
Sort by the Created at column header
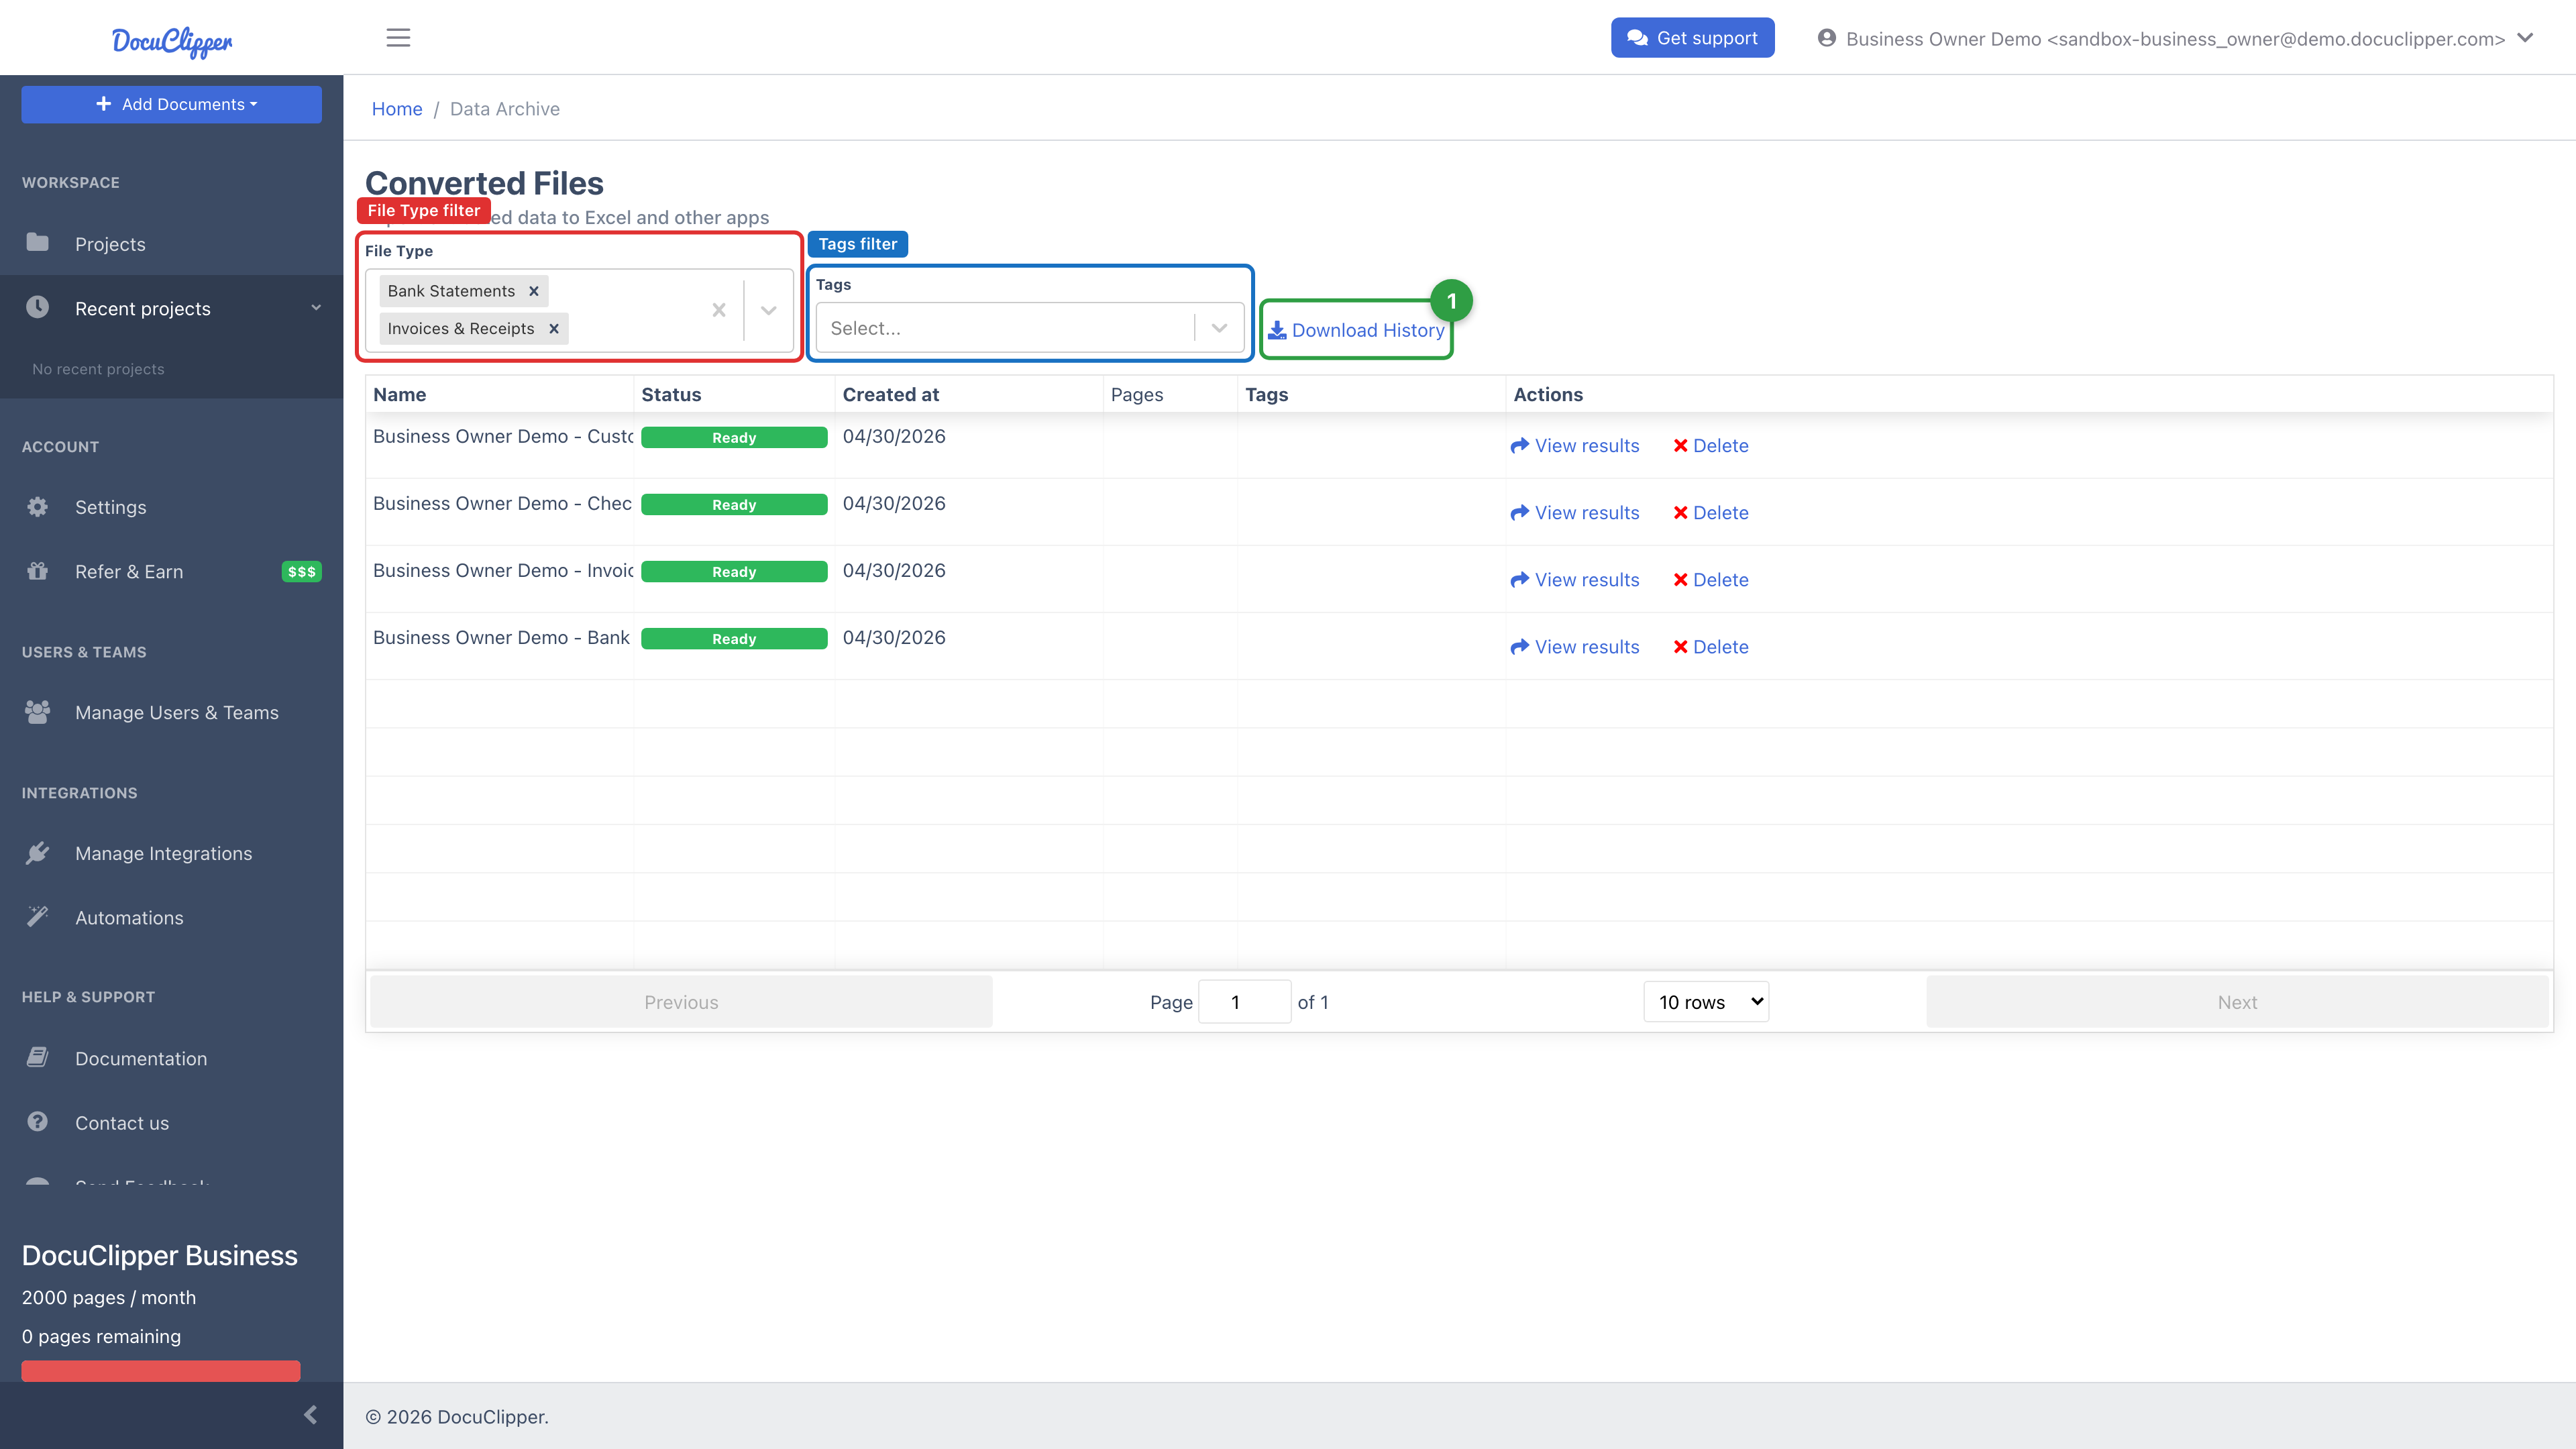pos(969,394)
